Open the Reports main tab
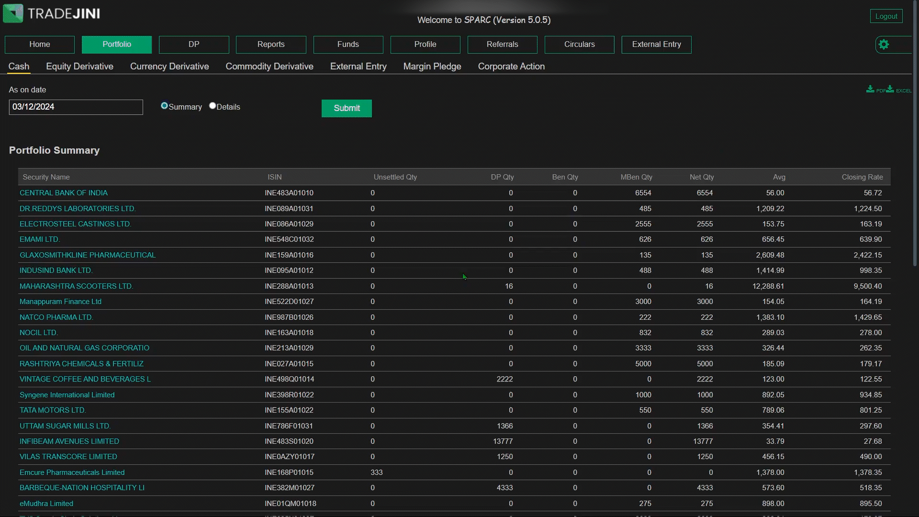919x517 pixels. (271, 45)
